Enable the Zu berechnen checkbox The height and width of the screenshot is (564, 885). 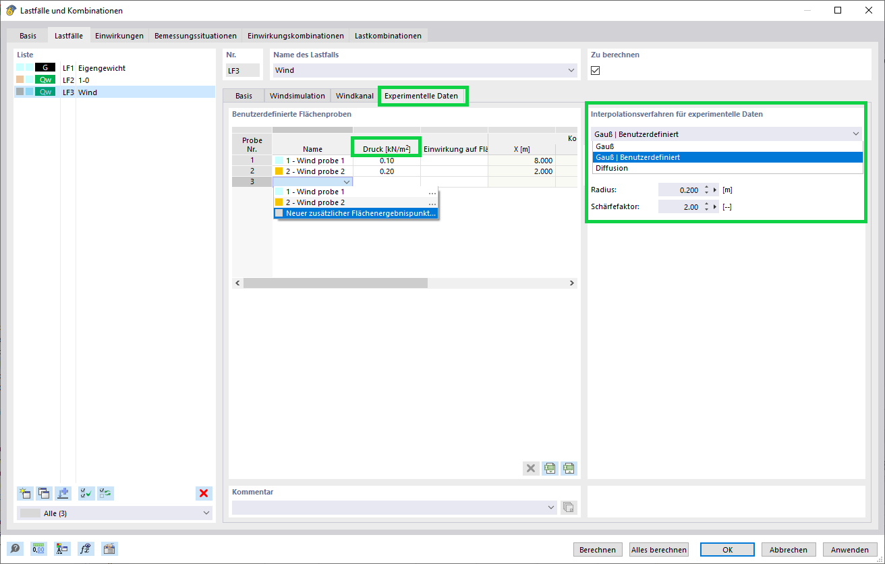(x=594, y=69)
